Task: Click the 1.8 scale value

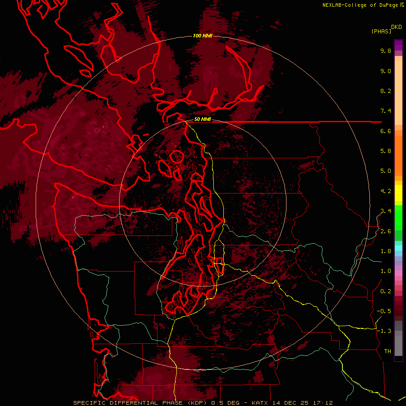Action: point(386,251)
